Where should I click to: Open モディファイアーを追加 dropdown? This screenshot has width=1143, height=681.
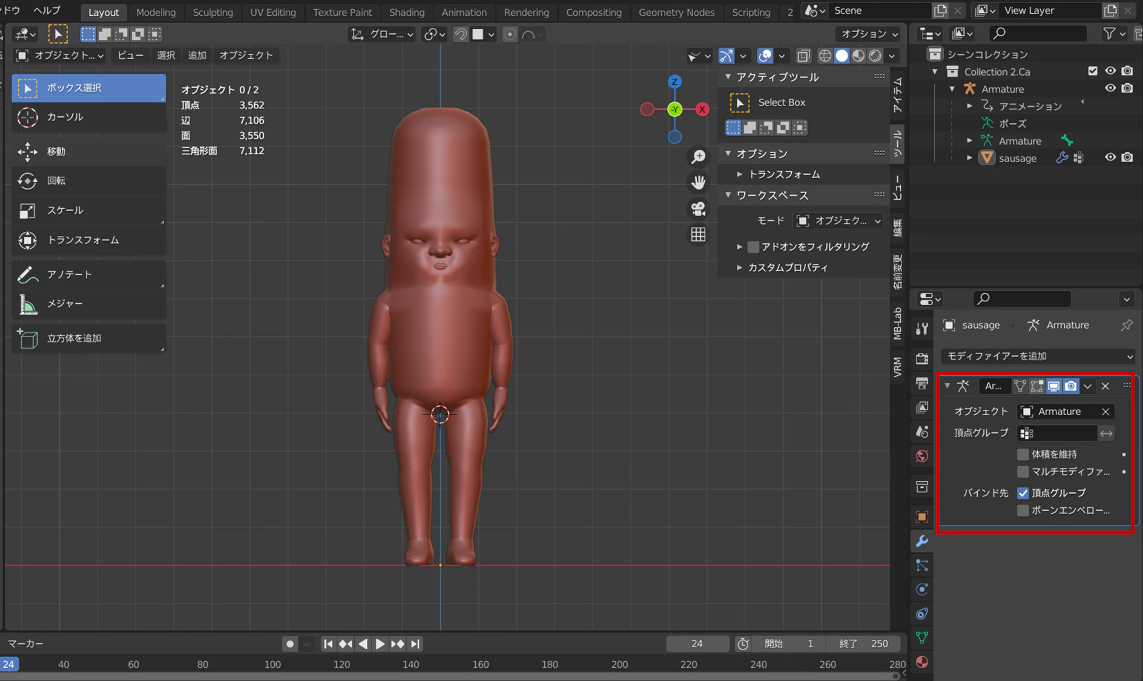coord(1038,356)
